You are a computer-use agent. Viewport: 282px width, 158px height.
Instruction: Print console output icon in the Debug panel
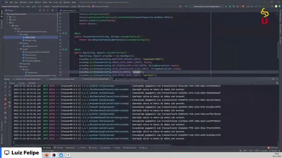click(10, 102)
